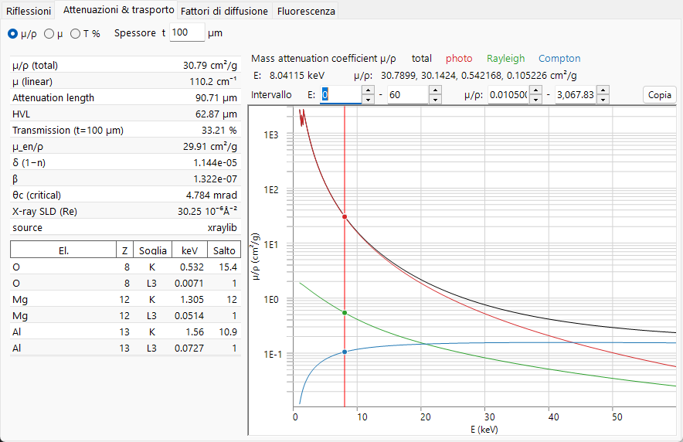Select the μ/ρ radio button
This screenshot has width=683, height=442.
click(x=22, y=33)
